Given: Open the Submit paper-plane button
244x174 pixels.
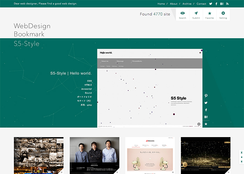Looking at the screenshot, I should (x=196, y=15).
